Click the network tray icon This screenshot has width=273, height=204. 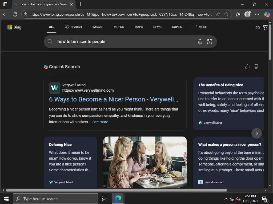(232, 199)
